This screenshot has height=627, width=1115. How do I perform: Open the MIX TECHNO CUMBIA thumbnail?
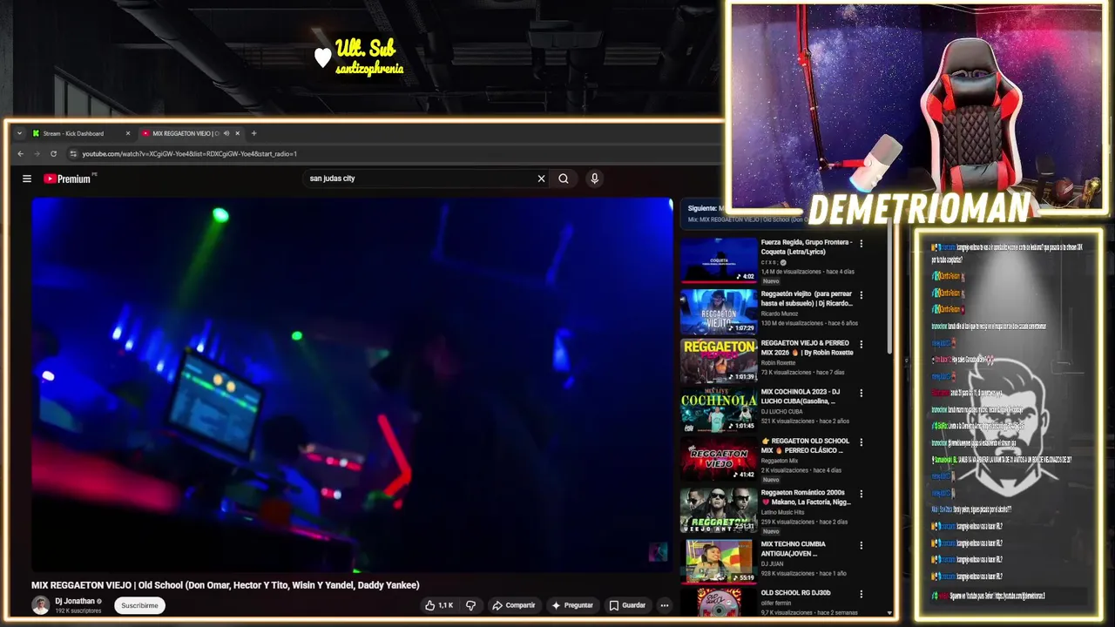[x=720, y=561]
